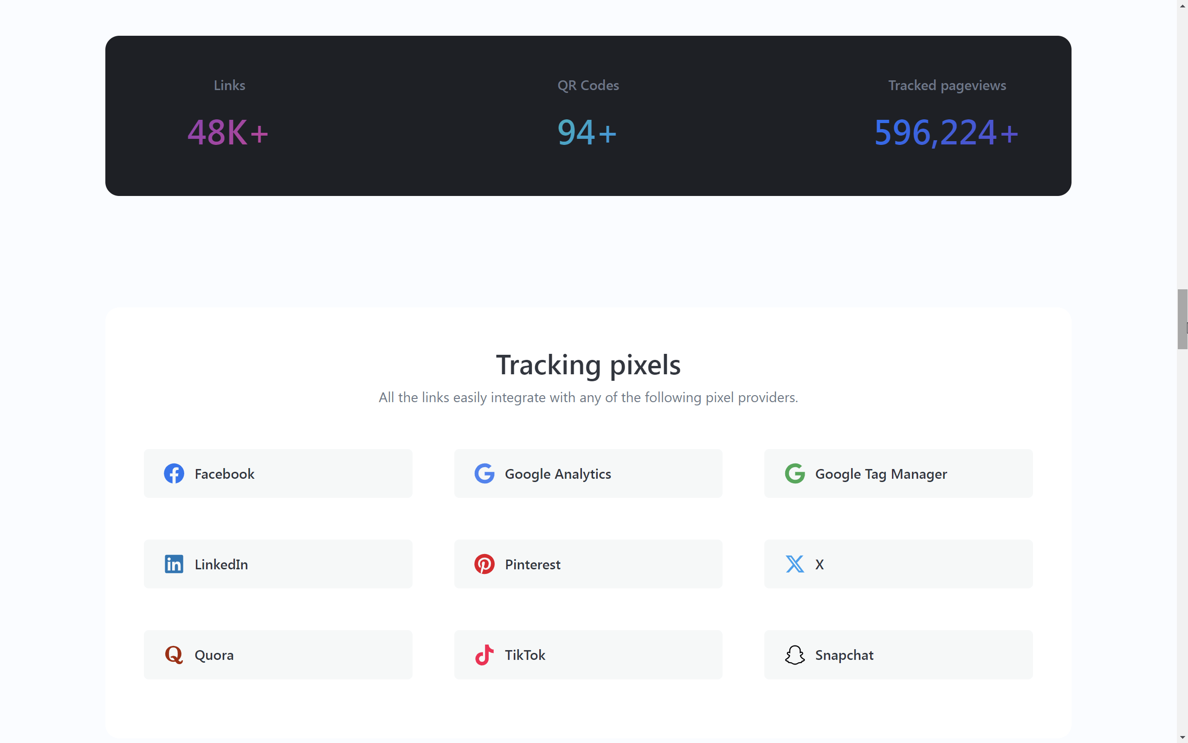Click the Tracking pixels heading
The image size is (1188, 743).
(x=588, y=365)
